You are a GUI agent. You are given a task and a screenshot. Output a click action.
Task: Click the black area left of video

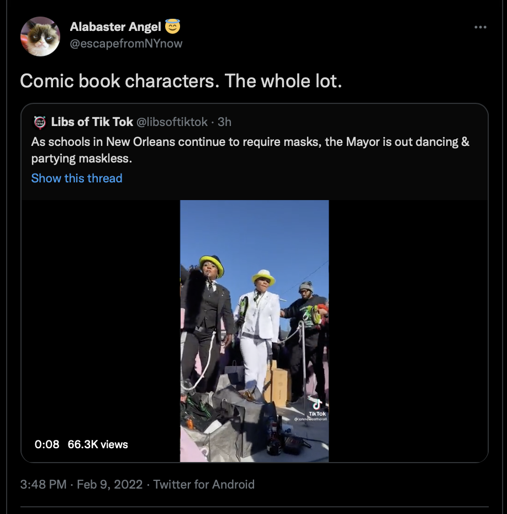click(101, 331)
